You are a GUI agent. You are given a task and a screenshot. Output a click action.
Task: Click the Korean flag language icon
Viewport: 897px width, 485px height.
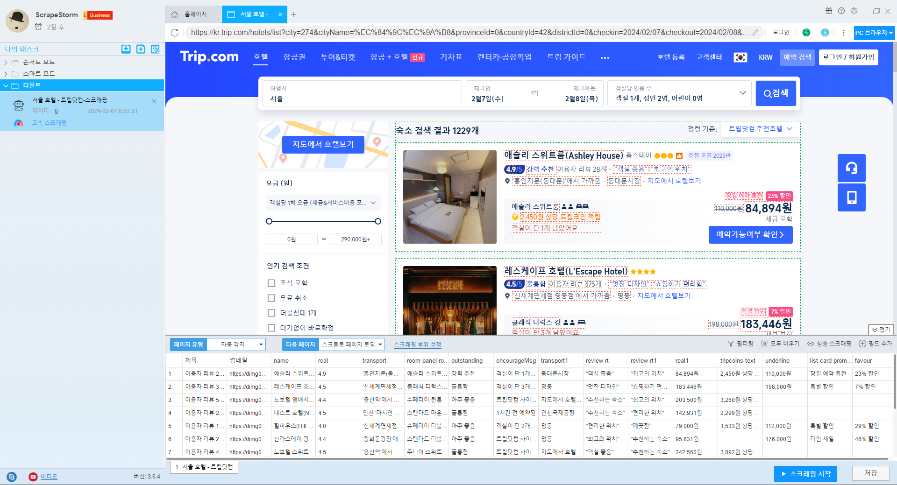[x=740, y=57]
